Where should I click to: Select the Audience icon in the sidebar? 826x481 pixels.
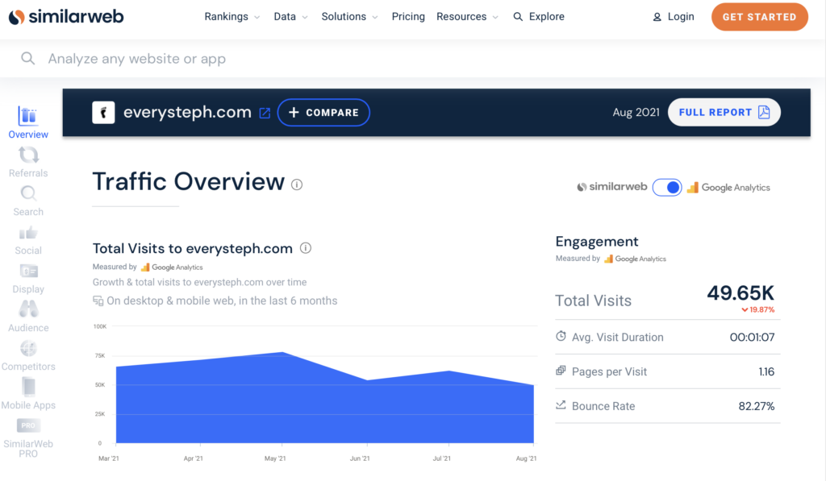27,309
